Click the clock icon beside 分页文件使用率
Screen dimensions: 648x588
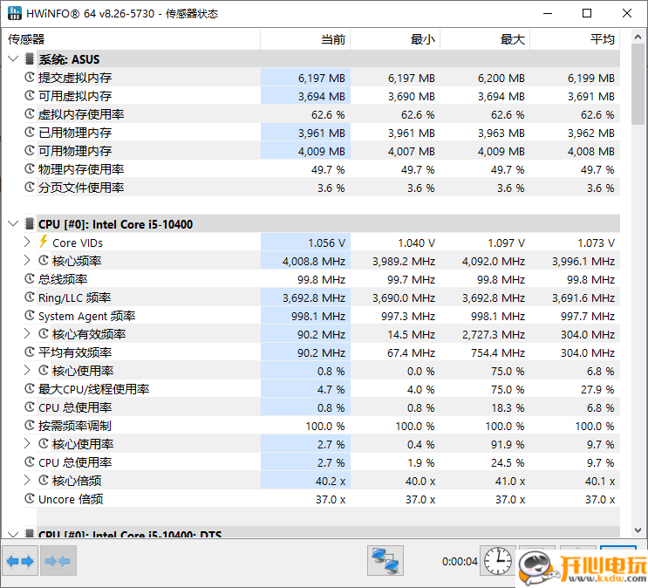[x=30, y=187]
